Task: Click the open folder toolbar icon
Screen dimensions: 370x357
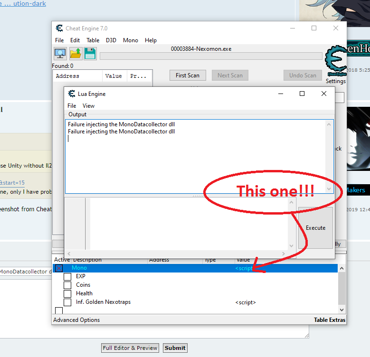Action: point(76,54)
